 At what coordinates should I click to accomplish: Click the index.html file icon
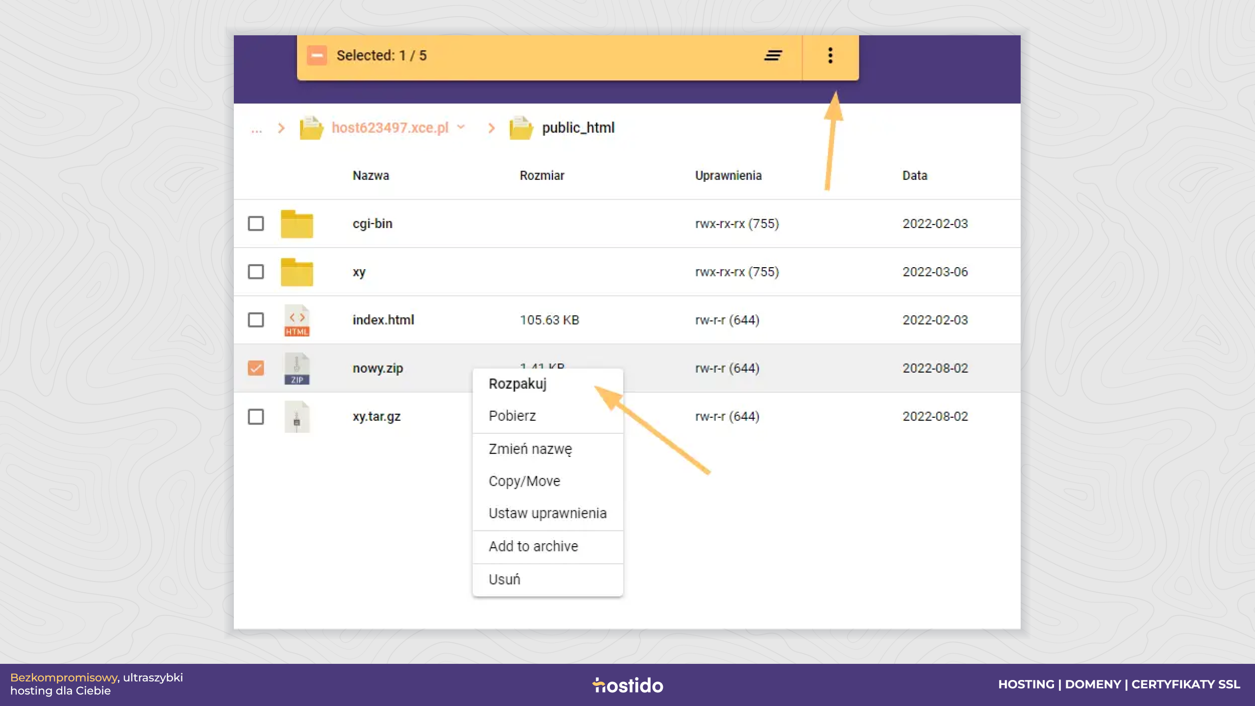click(x=297, y=320)
